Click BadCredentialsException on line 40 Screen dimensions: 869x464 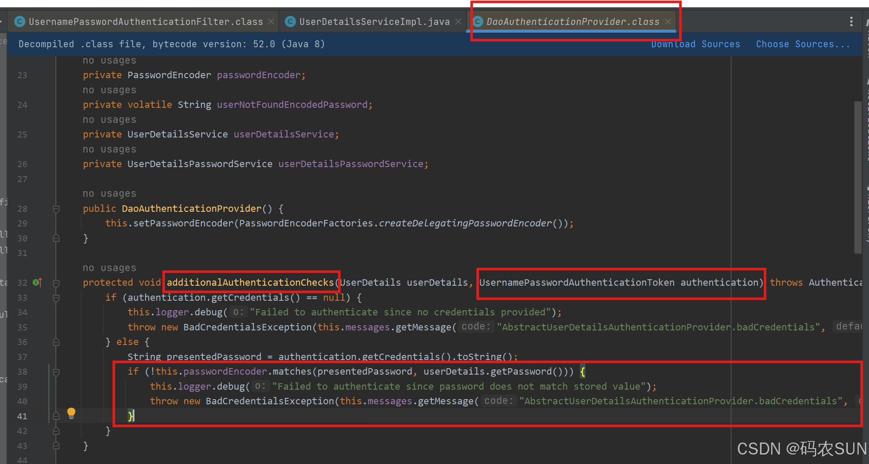pyautogui.click(x=270, y=401)
